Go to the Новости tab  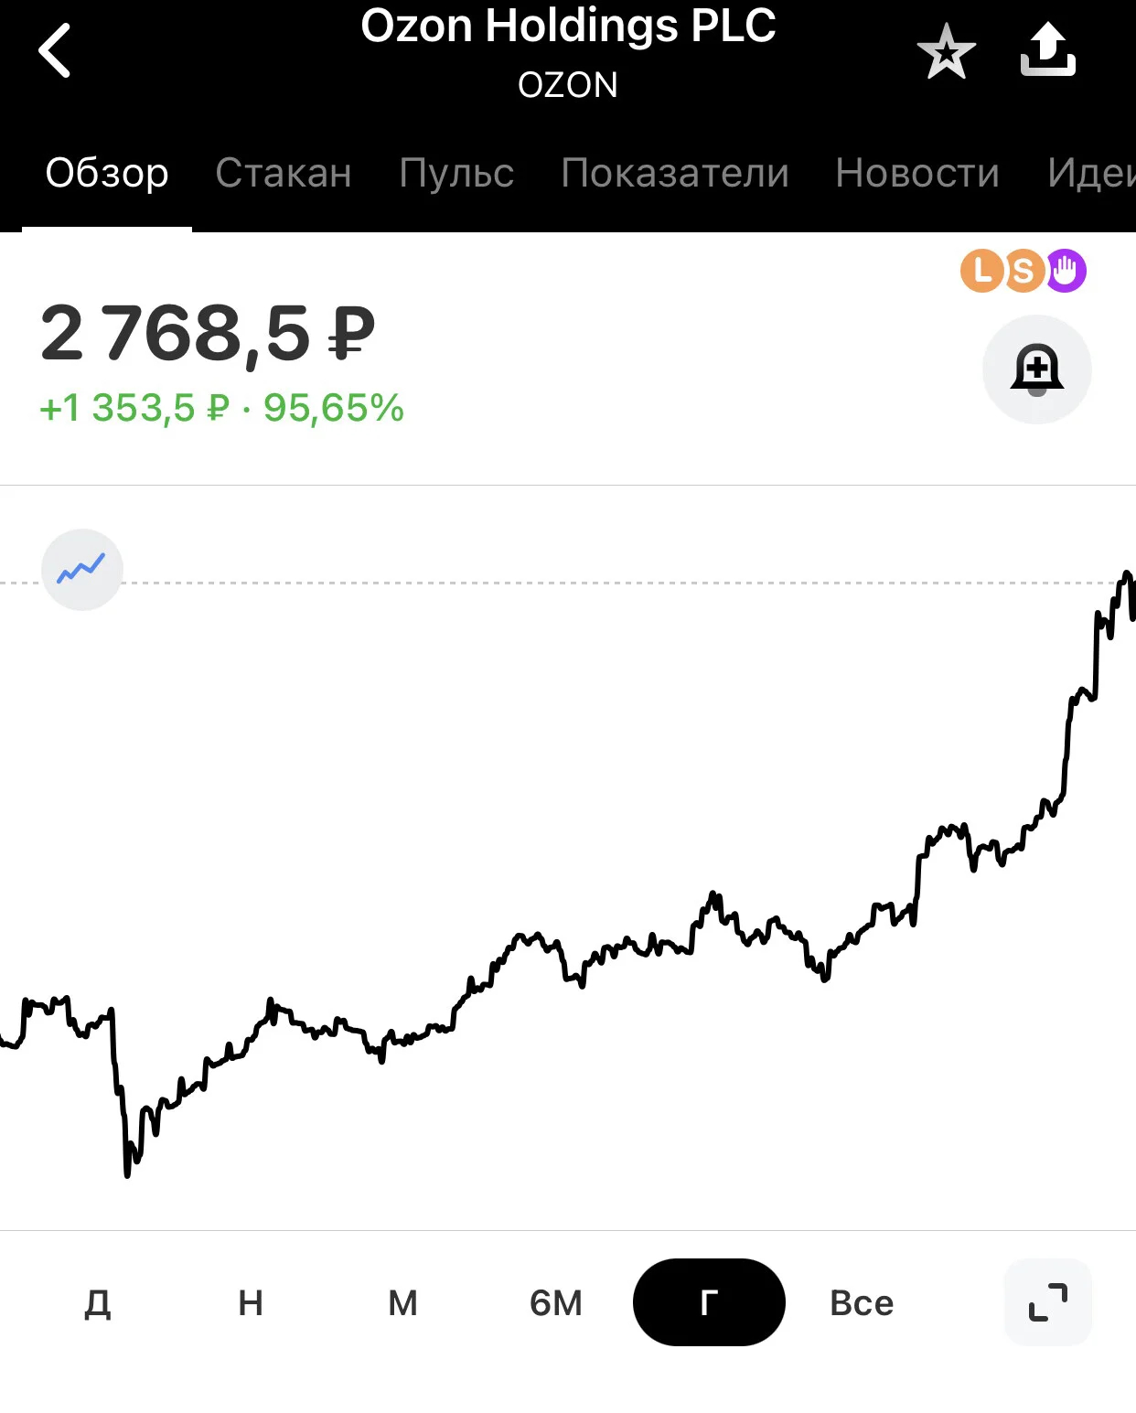tap(917, 173)
